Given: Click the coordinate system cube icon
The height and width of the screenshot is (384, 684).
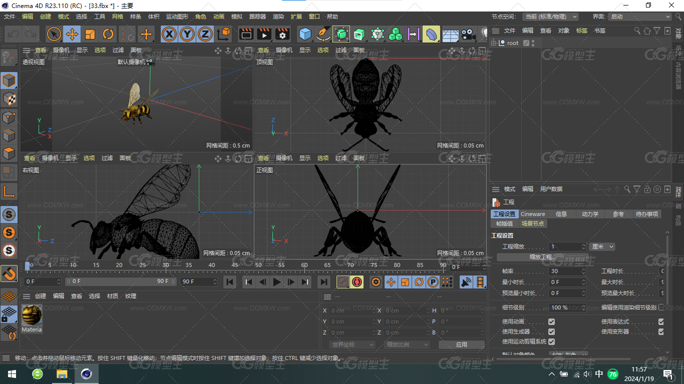Looking at the screenshot, I should pyautogui.click(x=224, y=34).
